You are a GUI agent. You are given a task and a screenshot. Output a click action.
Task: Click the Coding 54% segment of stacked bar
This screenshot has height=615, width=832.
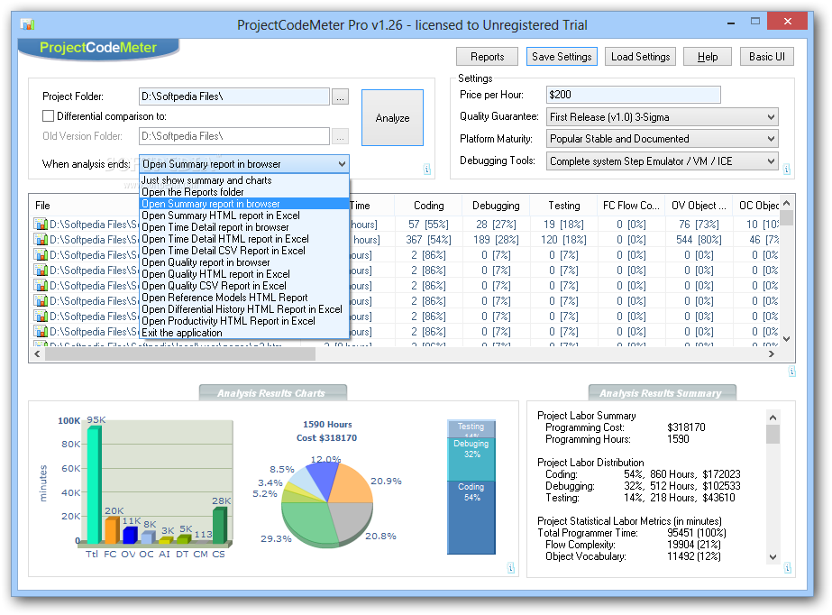coord(471,517)
